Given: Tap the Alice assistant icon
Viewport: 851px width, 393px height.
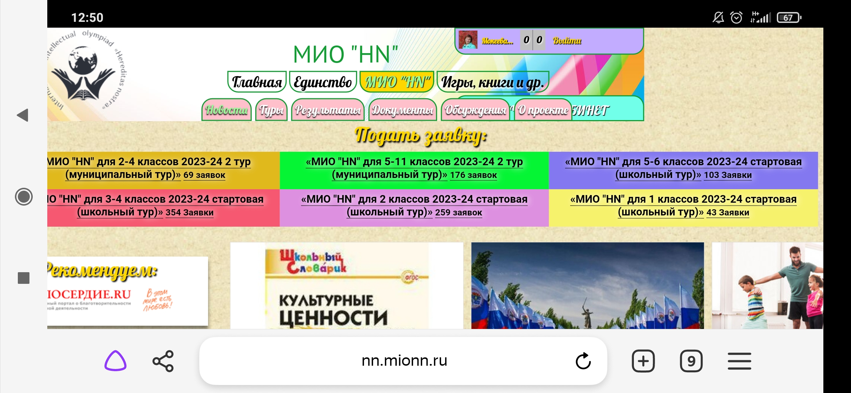Looking at the screenshot, I should point(116,361).
